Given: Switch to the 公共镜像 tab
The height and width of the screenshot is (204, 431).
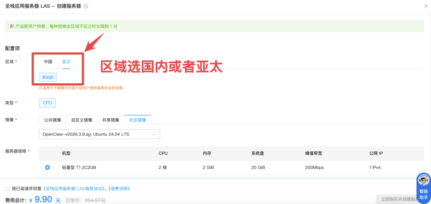Looking at the screenshot, I should tap(53, 120).
